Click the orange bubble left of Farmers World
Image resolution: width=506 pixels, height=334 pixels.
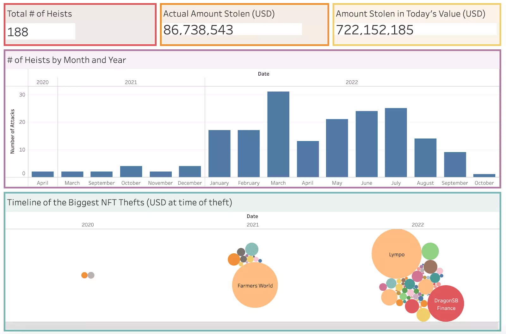click(x=234, y=259)
